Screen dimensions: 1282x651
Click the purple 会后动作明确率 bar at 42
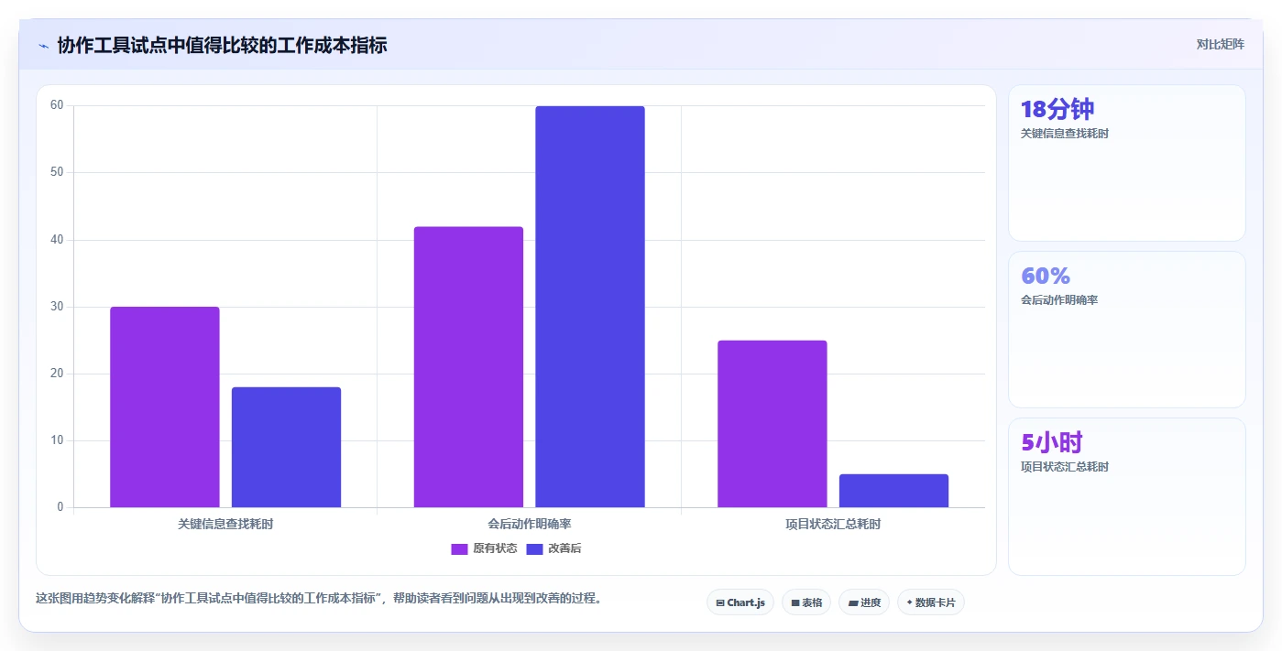click(468, 366)
